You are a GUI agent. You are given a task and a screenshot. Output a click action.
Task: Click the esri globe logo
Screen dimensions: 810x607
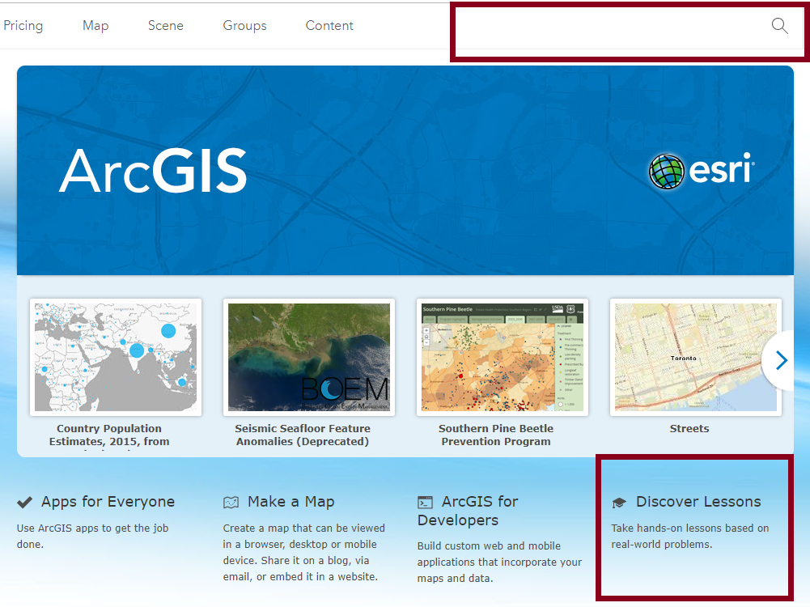668,172
